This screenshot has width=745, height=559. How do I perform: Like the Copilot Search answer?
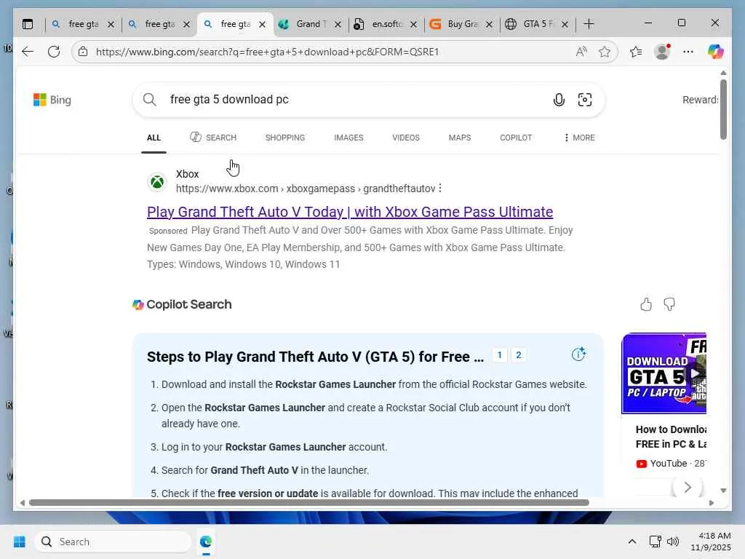[646, 304]
